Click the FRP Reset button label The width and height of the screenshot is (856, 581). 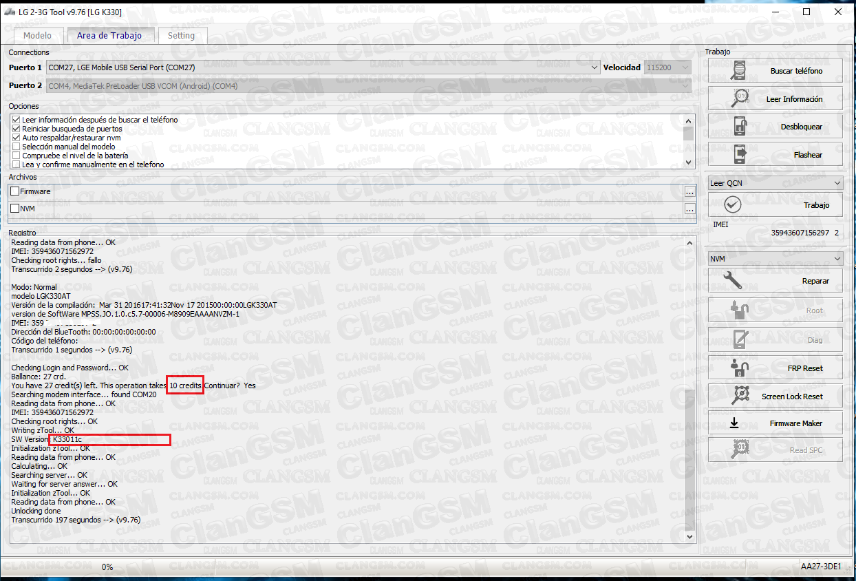(x=805, y=368)
